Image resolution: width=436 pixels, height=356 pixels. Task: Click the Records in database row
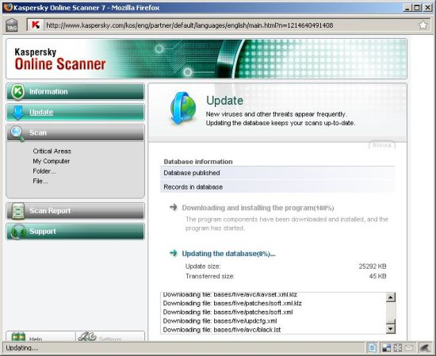[277, 187]
